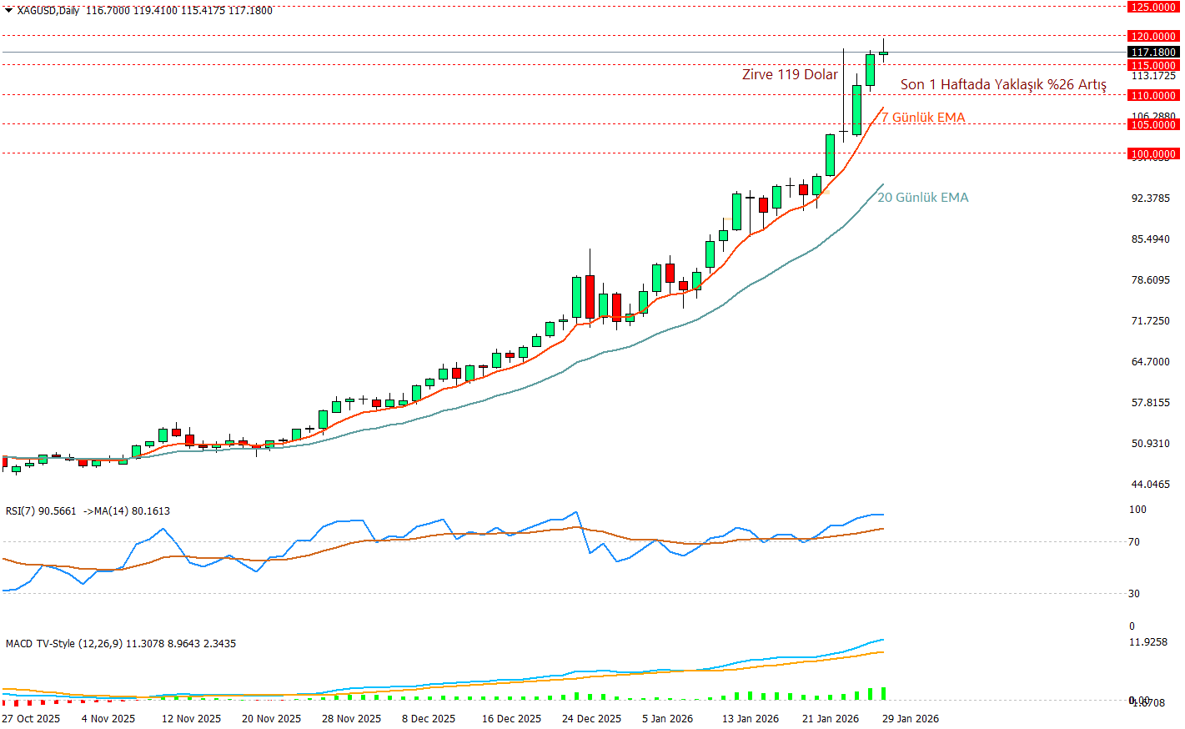Click the black 117.1800 current price tag

point(1152,53)
